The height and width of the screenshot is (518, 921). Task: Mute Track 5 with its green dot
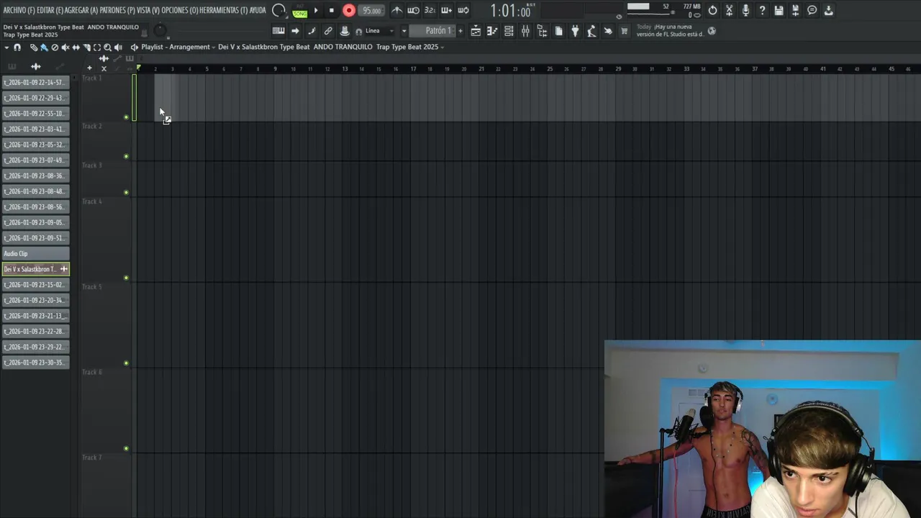126,363
